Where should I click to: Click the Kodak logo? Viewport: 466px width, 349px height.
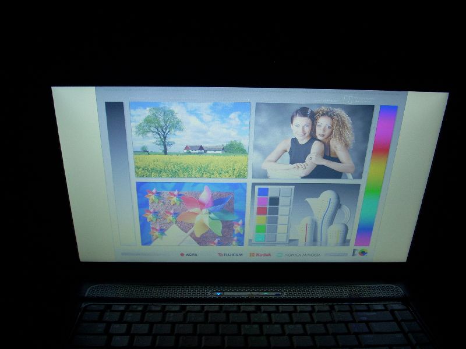click(260, 255)
